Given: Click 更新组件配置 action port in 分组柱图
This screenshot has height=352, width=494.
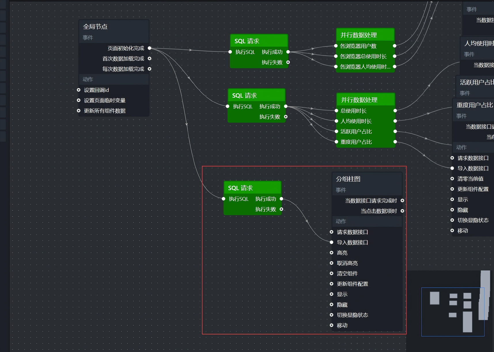Looking at the screenshot, I should pyautogui.click(x=332, y=284).
